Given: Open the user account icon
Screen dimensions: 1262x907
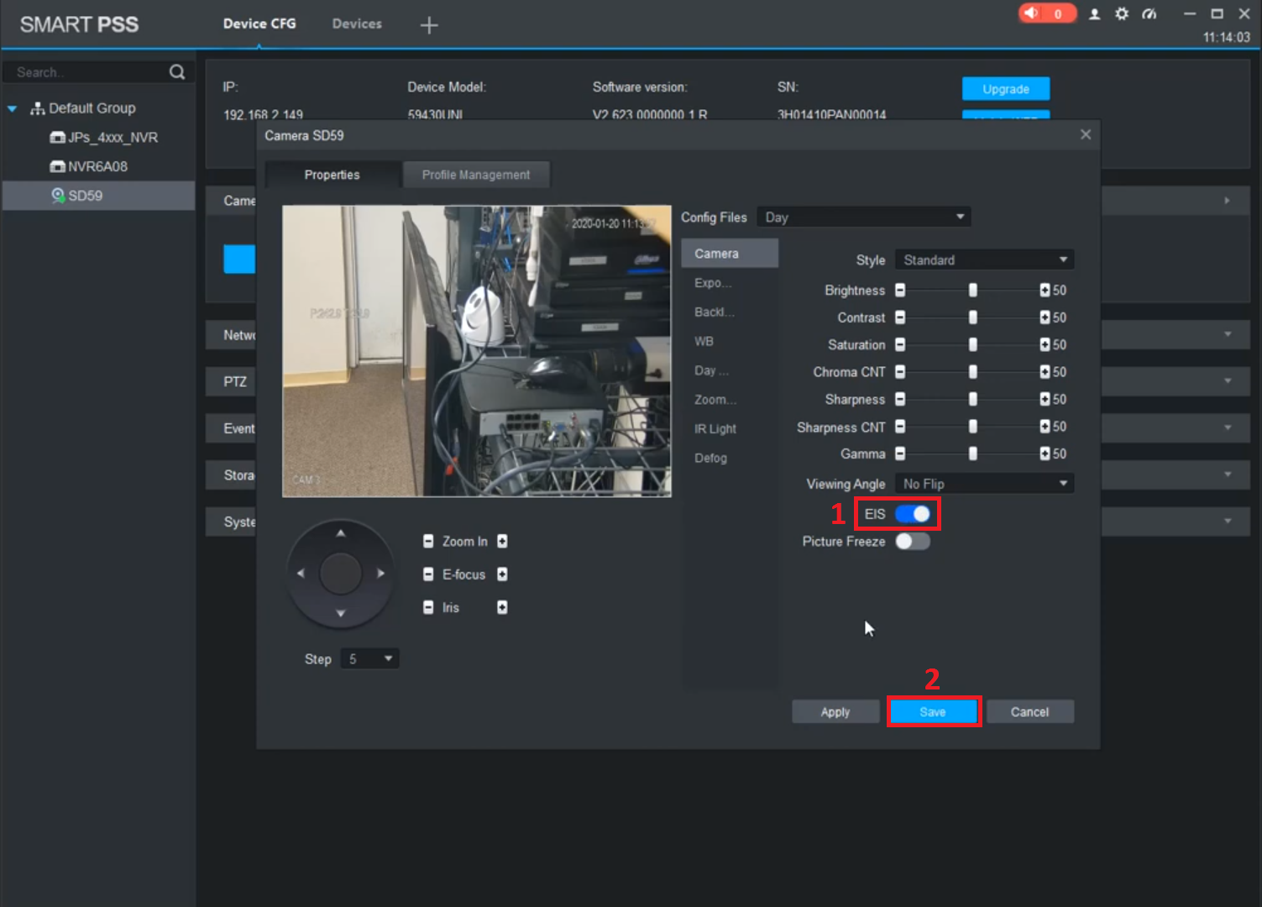Looking at the screenshot, I should (x=1094, y=14).
